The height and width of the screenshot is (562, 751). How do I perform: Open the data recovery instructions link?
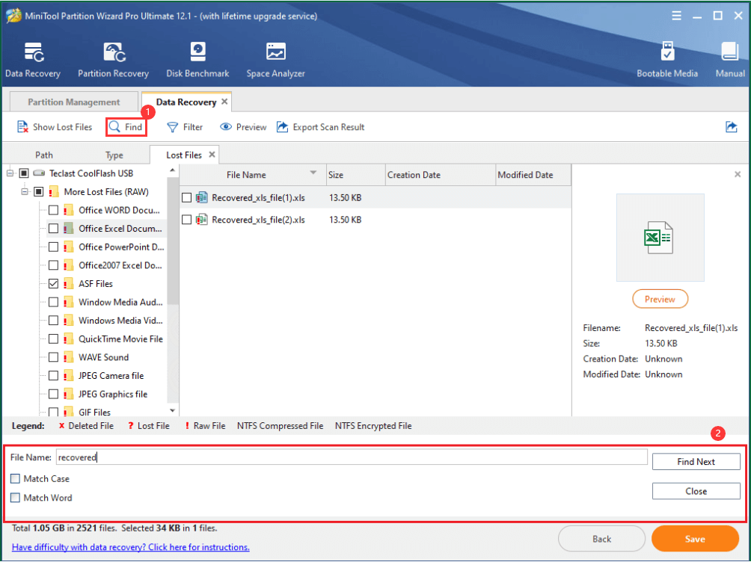click(131, 547)
